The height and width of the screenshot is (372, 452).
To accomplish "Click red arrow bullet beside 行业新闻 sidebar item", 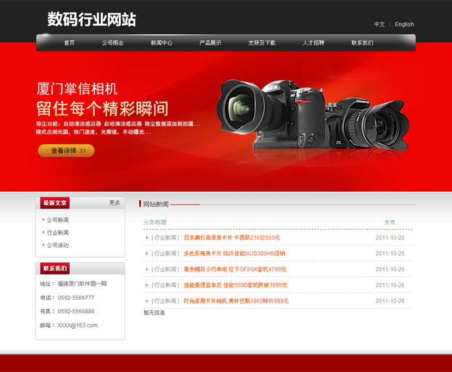I will pyautogui.click(x=43, y=232).
